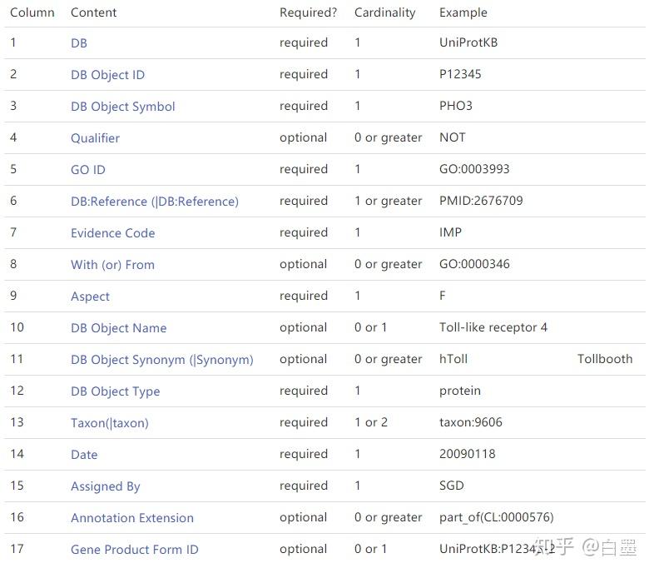Open the Evidence Code link
The width and height of the screenshot is (654, 573).
[112, 233]
